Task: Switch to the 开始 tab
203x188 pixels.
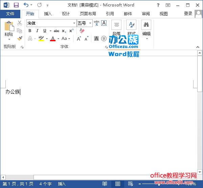Action: (30, 14)
